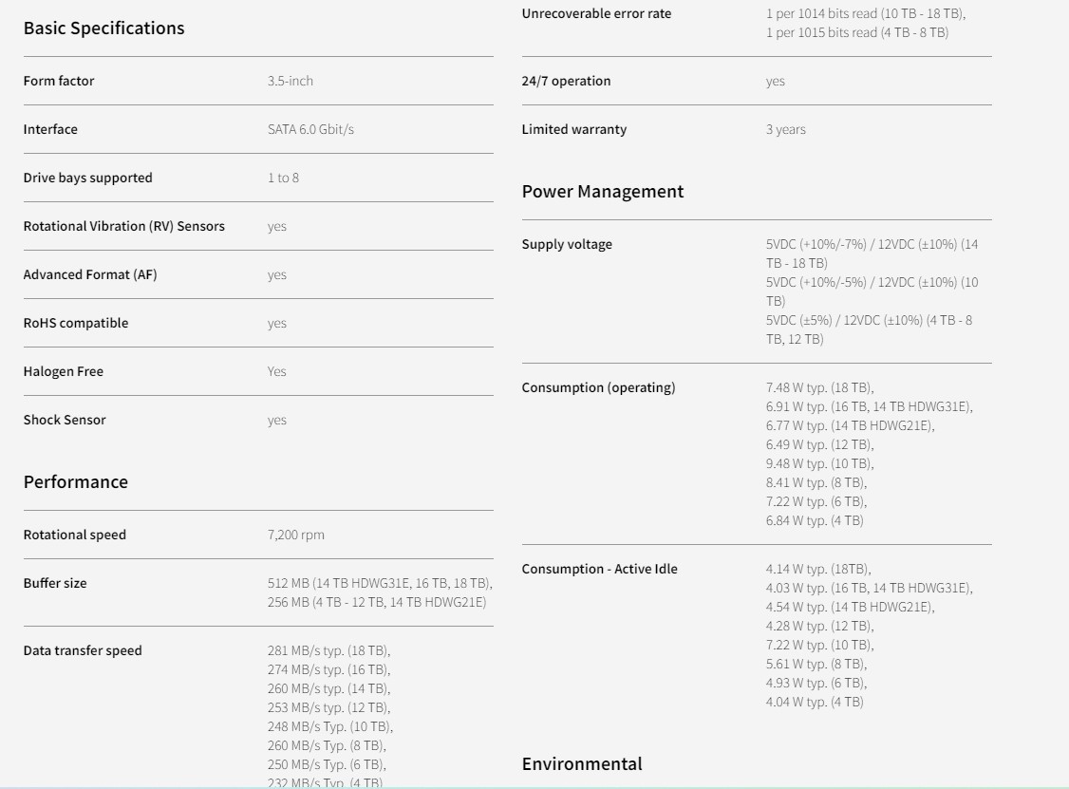
Task: Select the Basic Specifications heading
Action: pos(103,28)
